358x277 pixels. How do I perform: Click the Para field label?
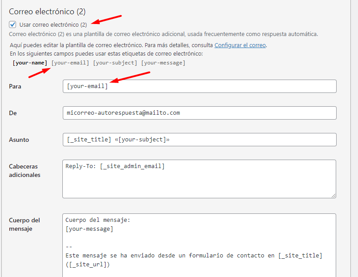pyautogui.click(x=15, y=86)
